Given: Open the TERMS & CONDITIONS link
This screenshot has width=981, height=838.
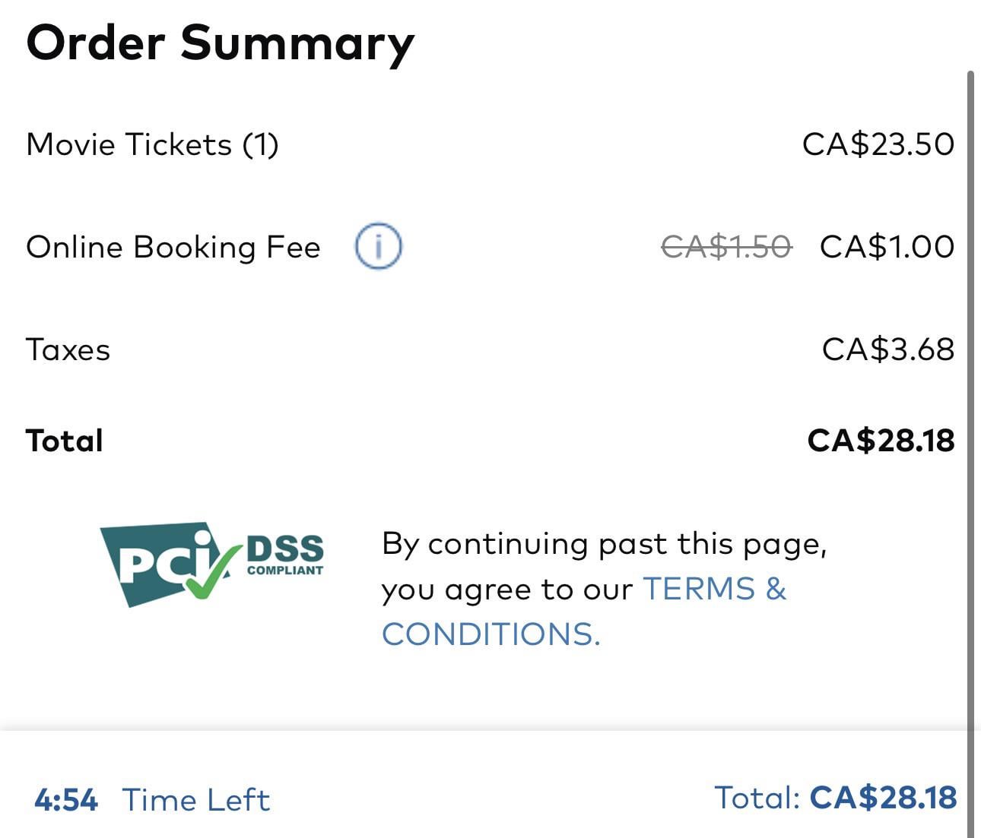Looking at the screenshot, I should point(584,612).
